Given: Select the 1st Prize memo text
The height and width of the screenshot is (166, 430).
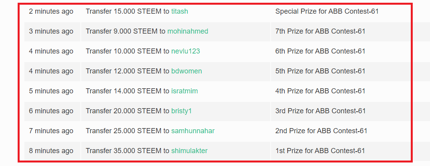Looking at the screenshot, I should tap(320, 151).
